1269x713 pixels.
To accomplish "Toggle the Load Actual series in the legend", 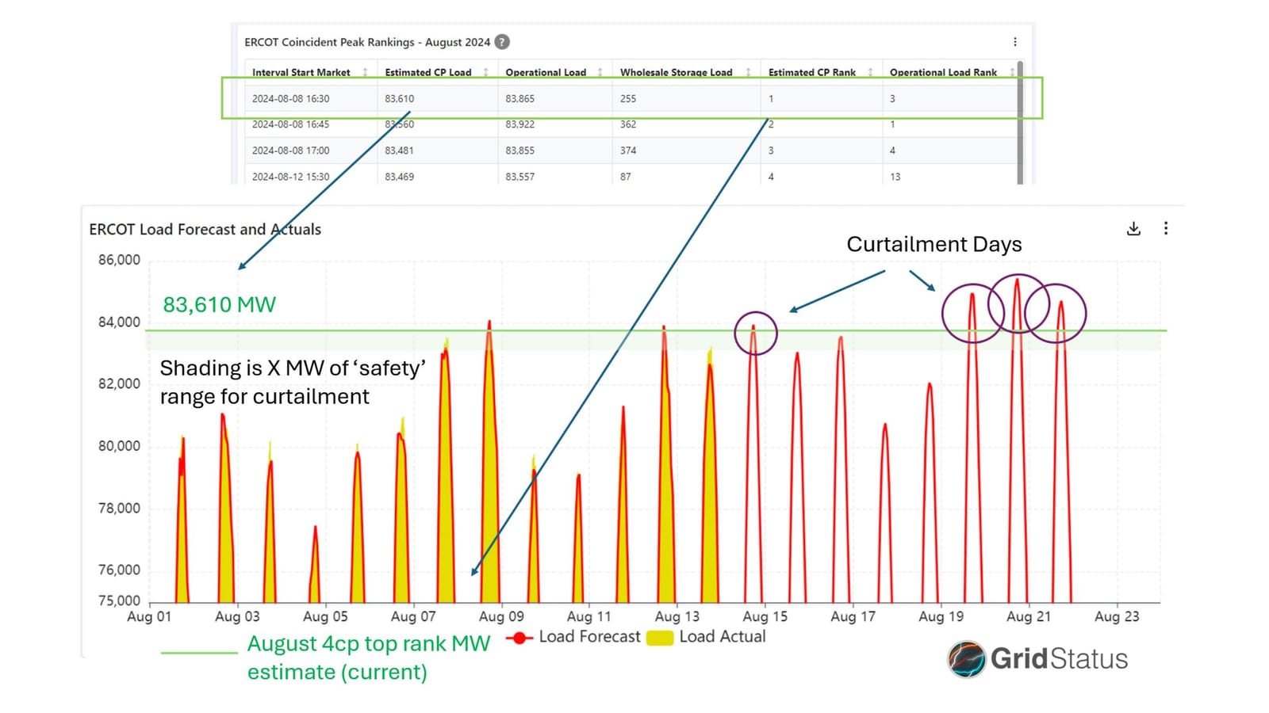I will click(723, 636).
